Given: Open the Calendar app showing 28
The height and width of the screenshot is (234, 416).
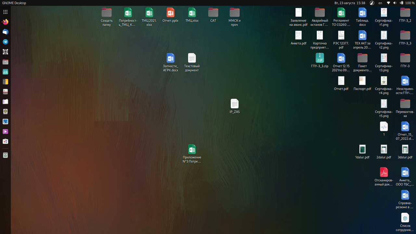Looking at the screenshot, I should coord(5,72).
